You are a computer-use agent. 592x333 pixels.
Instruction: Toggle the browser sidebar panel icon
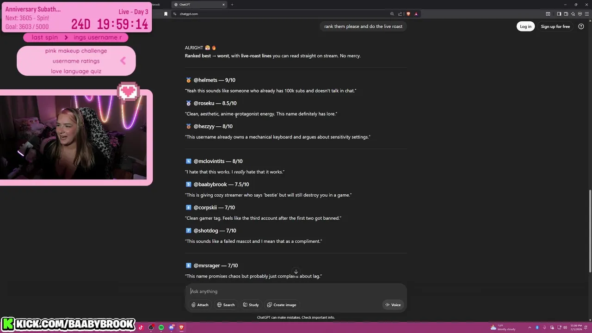[559, 14]
